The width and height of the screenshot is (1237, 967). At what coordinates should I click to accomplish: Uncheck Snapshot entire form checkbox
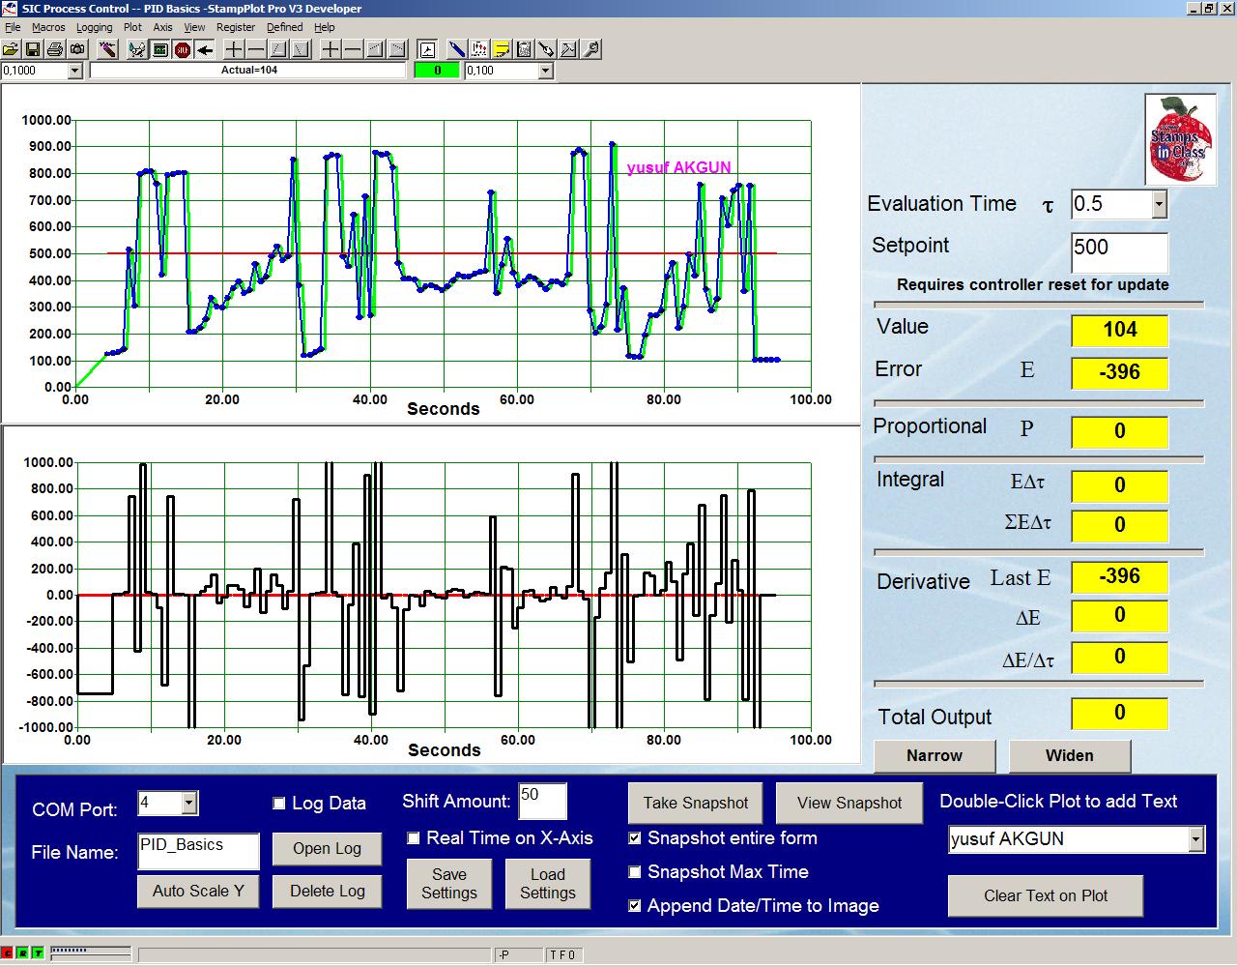pos(635,838)
